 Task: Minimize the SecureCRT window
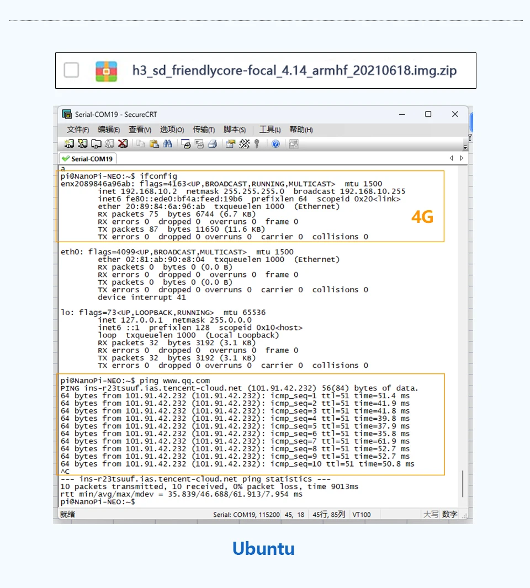click(x=402, y=114)
